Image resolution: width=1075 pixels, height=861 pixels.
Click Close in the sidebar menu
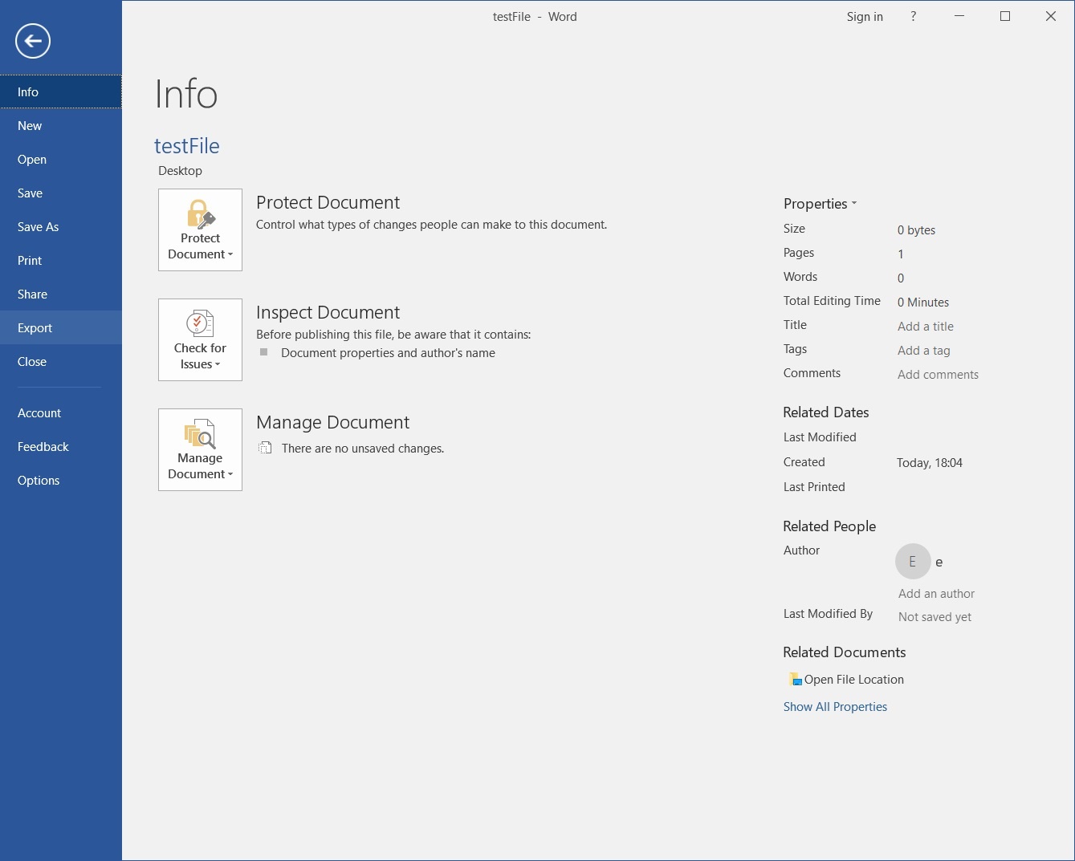(x=61, y=361)
